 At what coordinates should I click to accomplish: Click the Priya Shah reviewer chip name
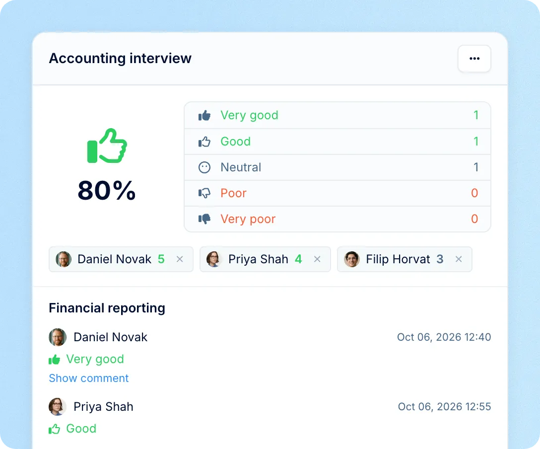coord(258,259)
